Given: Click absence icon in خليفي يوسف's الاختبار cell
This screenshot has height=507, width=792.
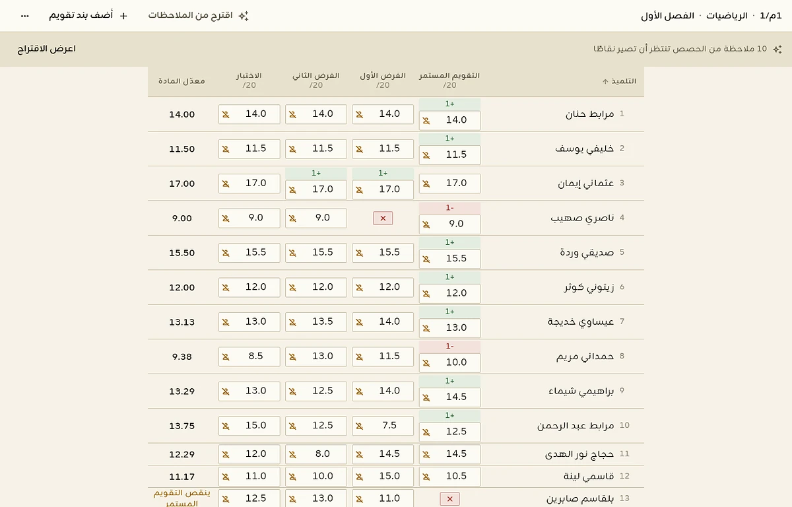Looking at the screenshot, I should (x=226, y=149).
